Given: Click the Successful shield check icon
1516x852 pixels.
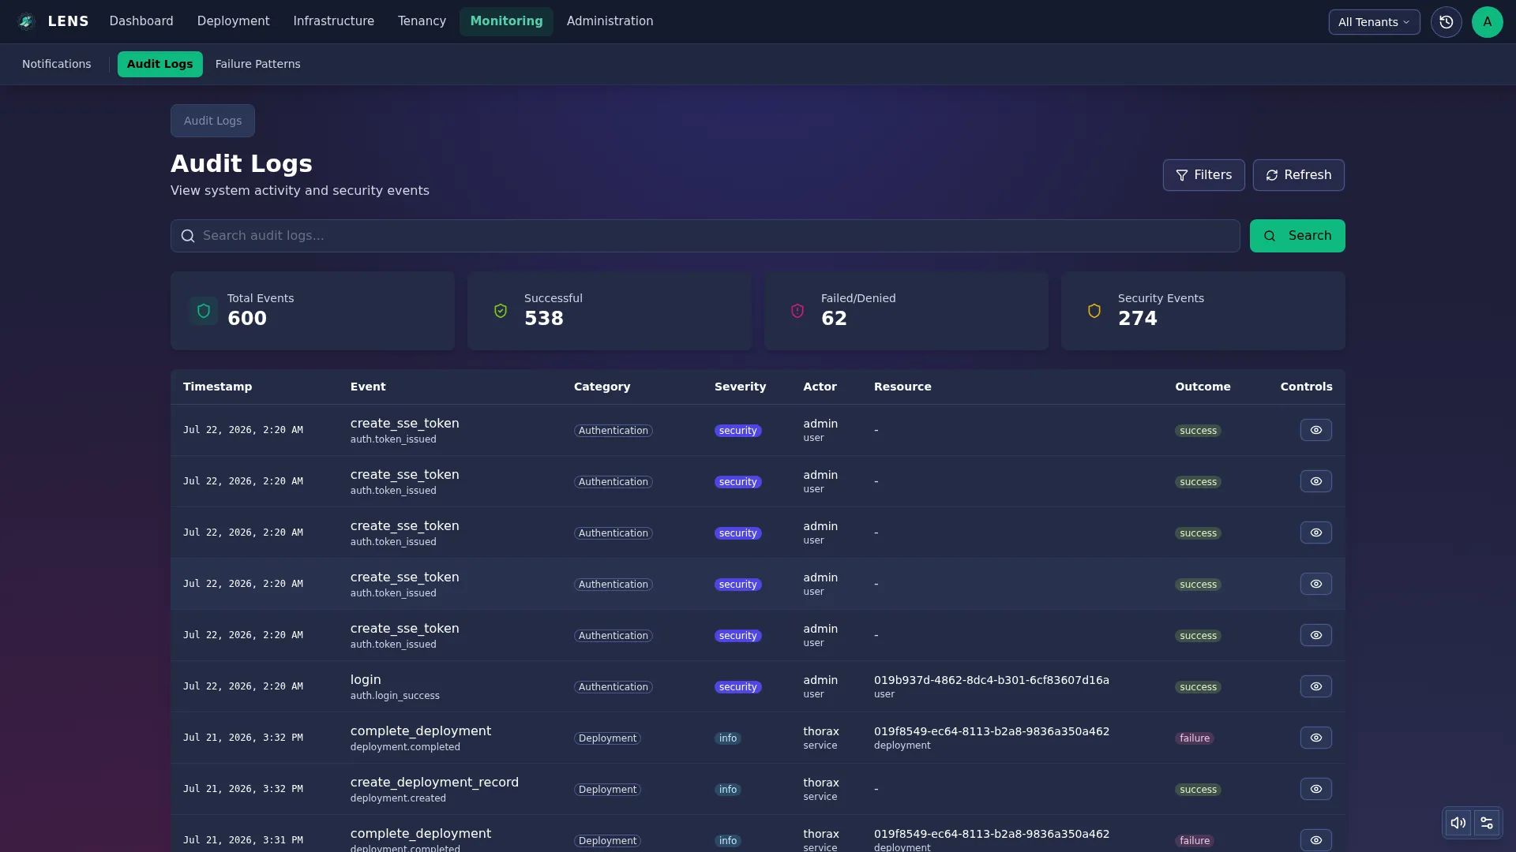Looking at the screenshot, I should pyautogui.click(x=501, y=311).
